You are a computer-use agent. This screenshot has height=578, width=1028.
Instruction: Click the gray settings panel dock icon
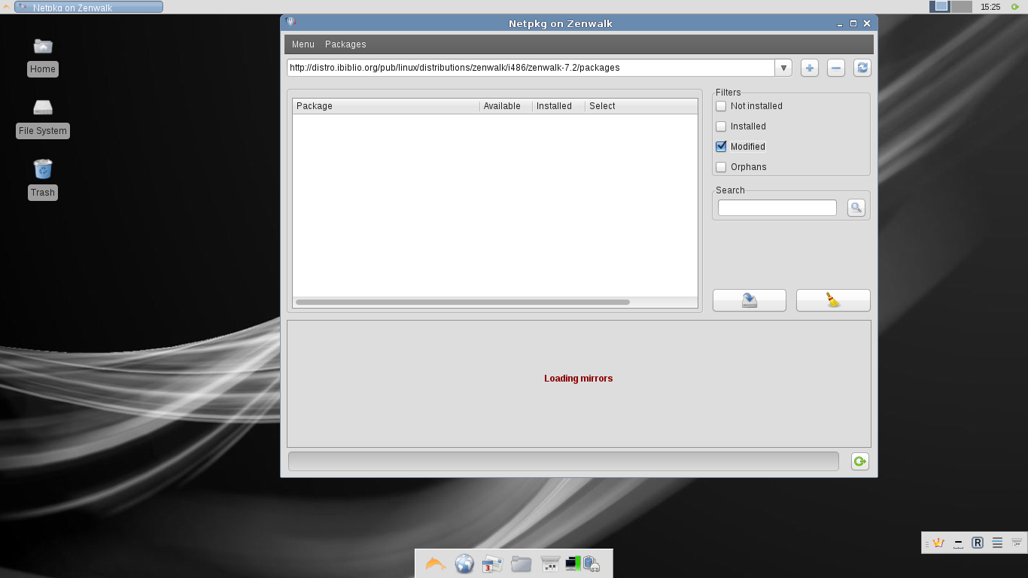click(550, 564)
